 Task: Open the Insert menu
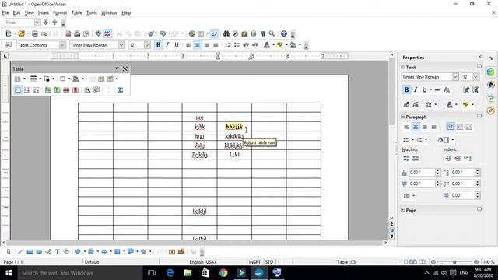44,12
